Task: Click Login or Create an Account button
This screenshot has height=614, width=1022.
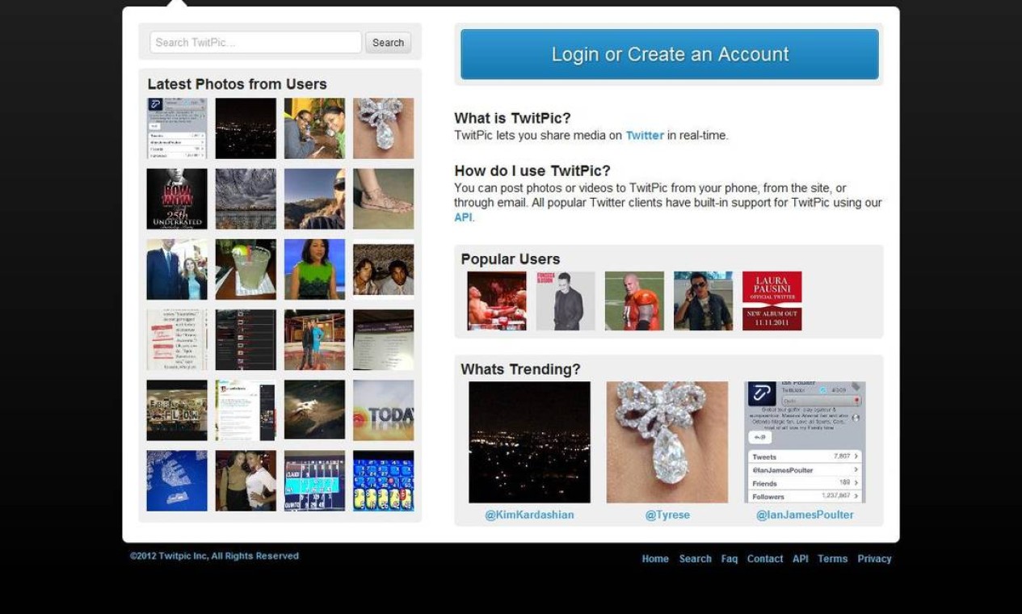Action: pyautogui.click(x=669, y=54)
